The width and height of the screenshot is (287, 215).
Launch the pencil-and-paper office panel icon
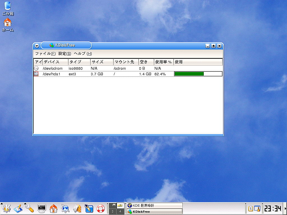[18, 209]
